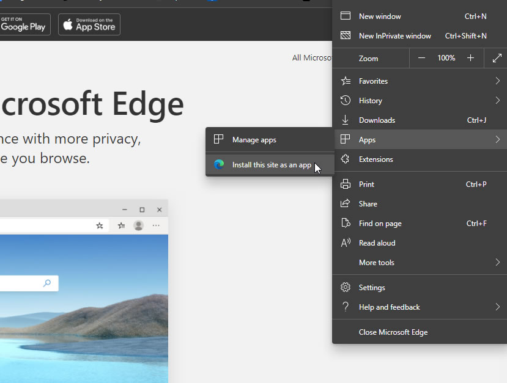Click the pictured browser's search input box
The height and width of the screenshot is (383, 507).
[29, 283]
